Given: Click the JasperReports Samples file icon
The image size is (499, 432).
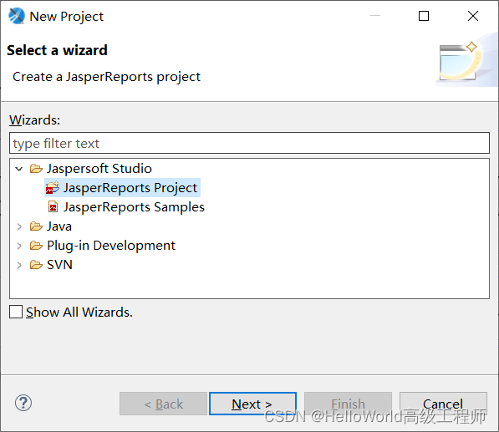Looking at the screenshot, I should click(x=53, y=207).
